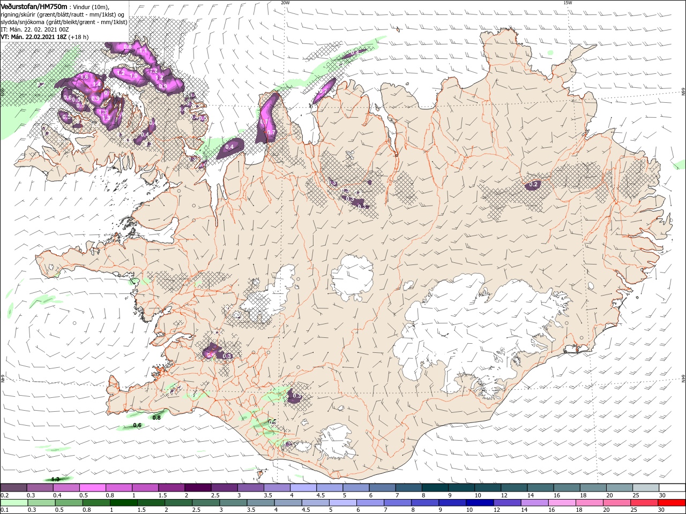Pick pale green rain swatch between 0.1 and 0.3

(x=14, y=503)
